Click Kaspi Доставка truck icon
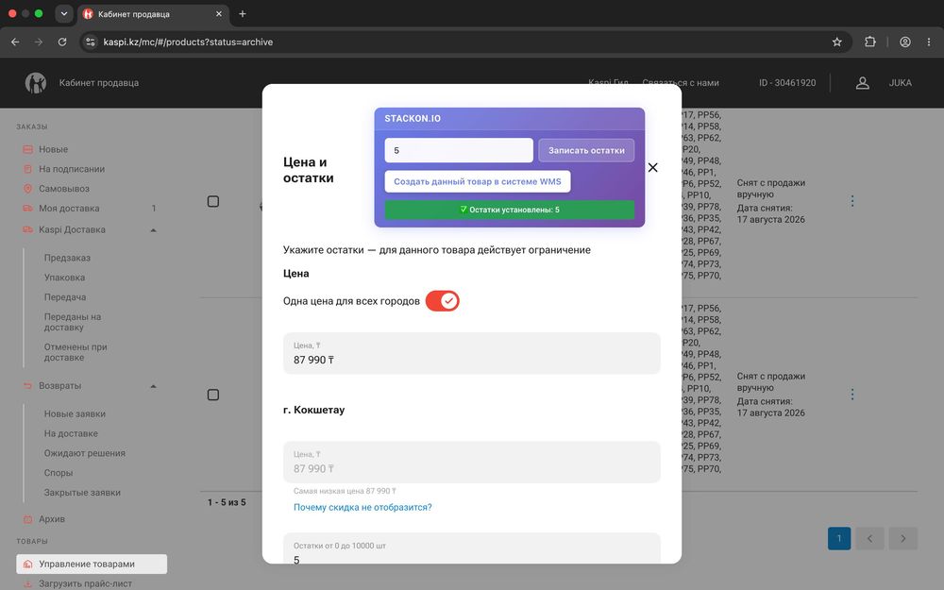Viewport: 944px width, 590px height. [27, 229]
